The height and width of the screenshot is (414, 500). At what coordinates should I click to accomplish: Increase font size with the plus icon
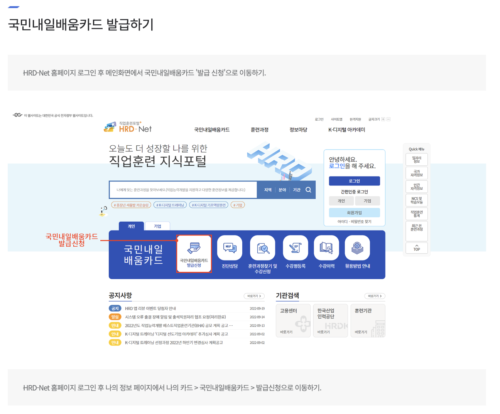pyautogui.click(x=383, y=119)
